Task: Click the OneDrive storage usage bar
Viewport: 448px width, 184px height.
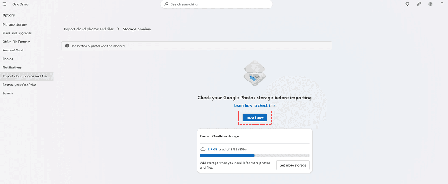Action: tap(254, 155)
